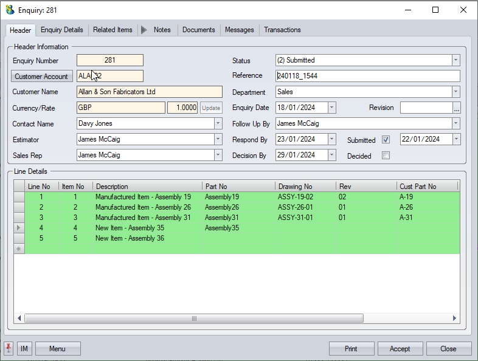Click the ellipsis button beside Revision field
The image size is (478, 361).
(x=457, y=108)
